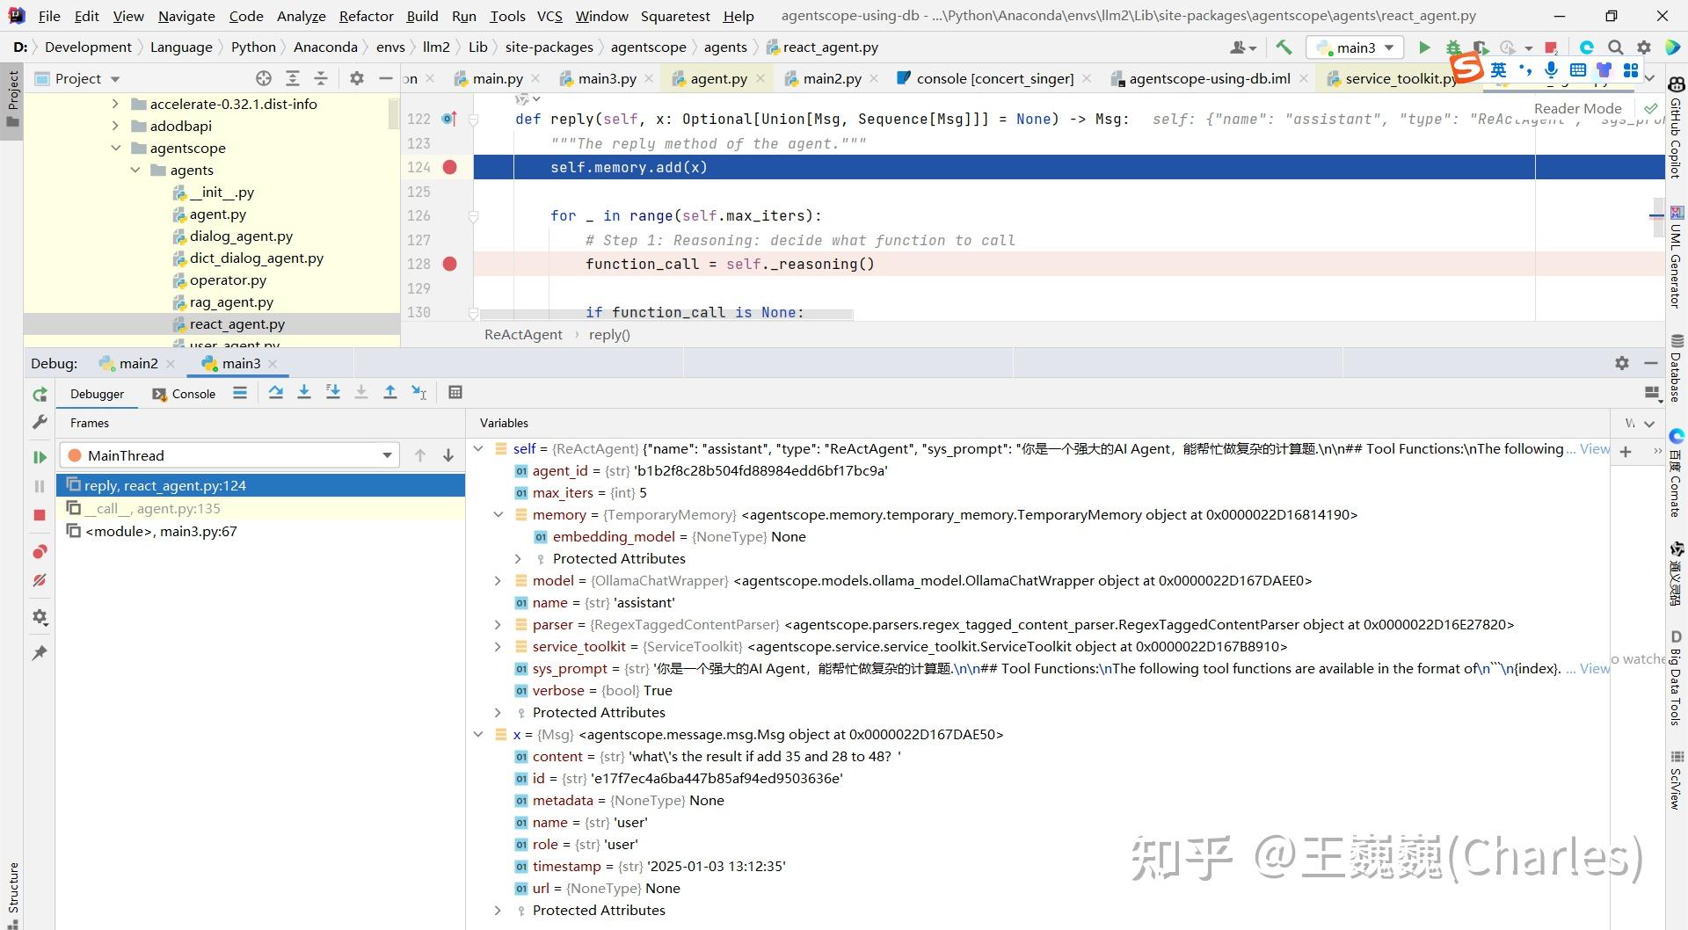1688x930 pixels.
Task: Toggle the breakpoint on line 128
Action: click(450, 264)
